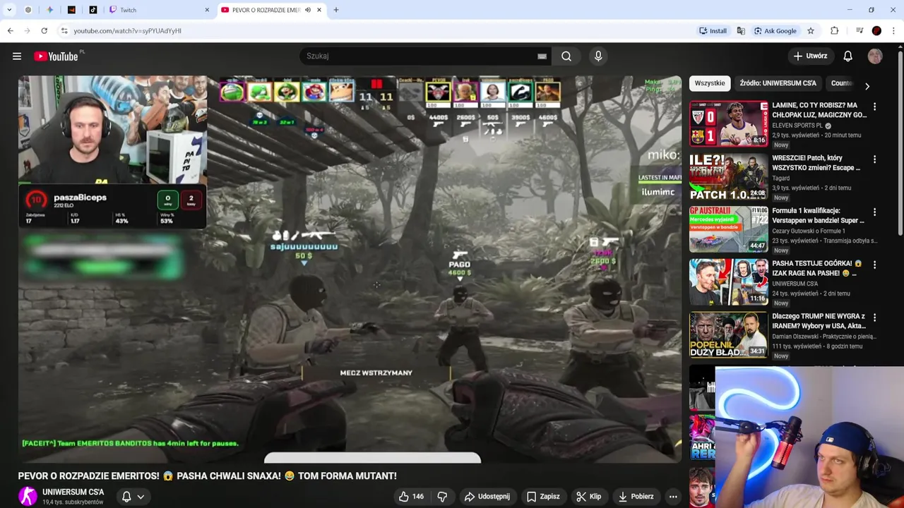The width and height of the screenshot is (904, 508).
Task: Open browser media controls icon
Action: [x=860, y=31]
